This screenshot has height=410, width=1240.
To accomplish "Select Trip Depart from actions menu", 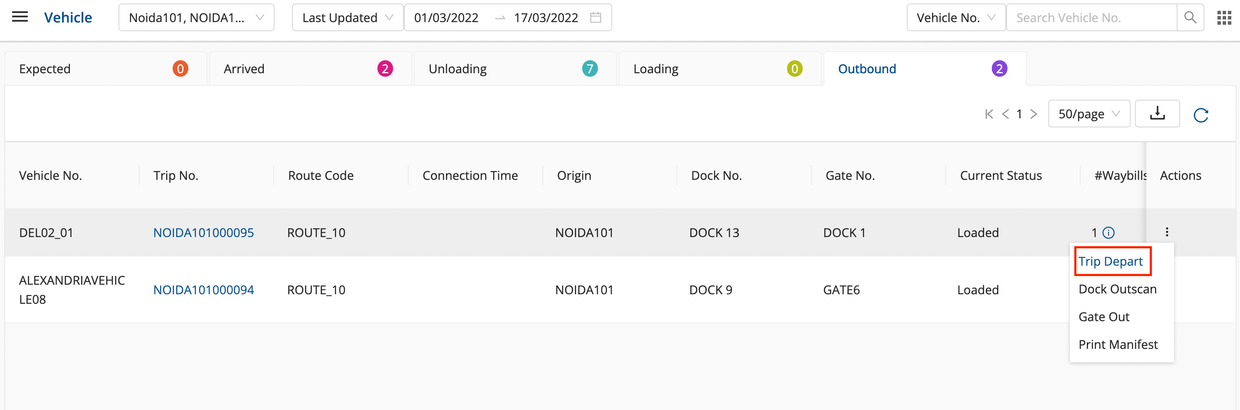I will tap(1110, 261).
